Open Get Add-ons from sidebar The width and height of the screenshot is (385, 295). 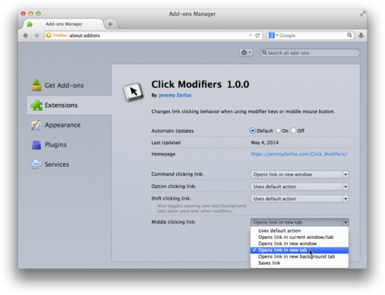pyautogui.click(x=58, y=86)
